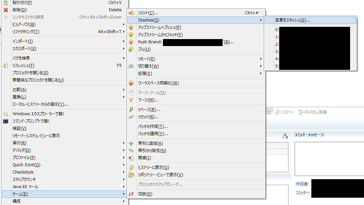Click the push-to-upstream arrow icon
The height and width of the screenshot is (205, 364).
[x=131, y=27]
